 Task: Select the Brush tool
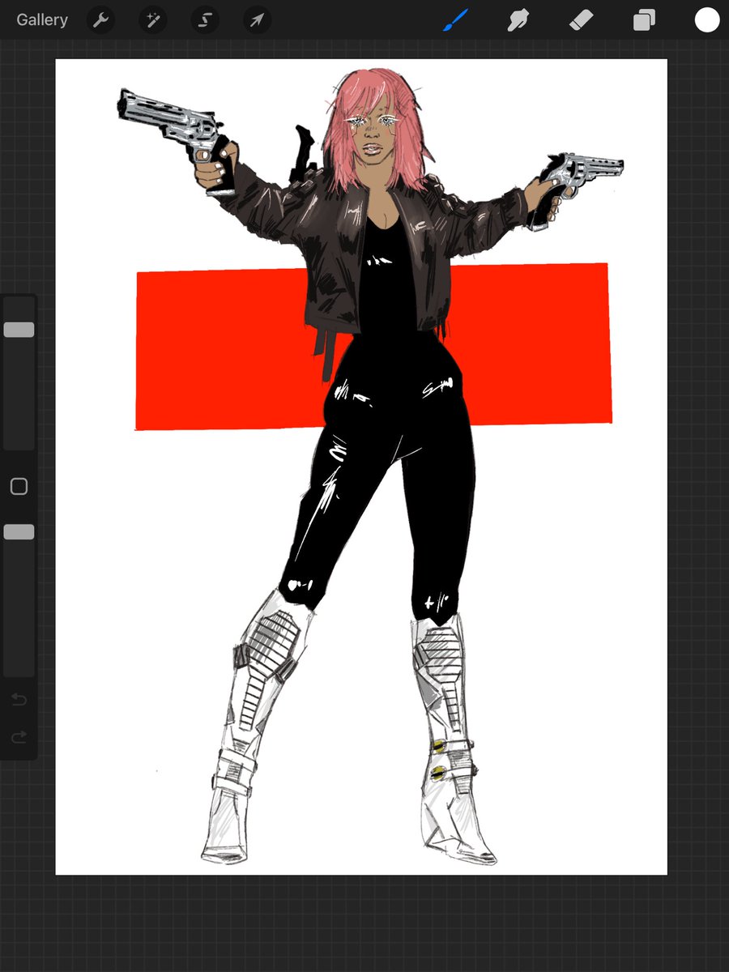456,20
